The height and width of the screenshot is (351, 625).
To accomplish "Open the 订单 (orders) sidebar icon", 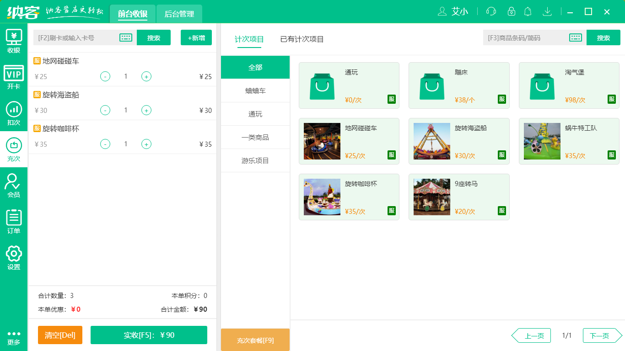I will pyautogui.click(x=13, y=223).
